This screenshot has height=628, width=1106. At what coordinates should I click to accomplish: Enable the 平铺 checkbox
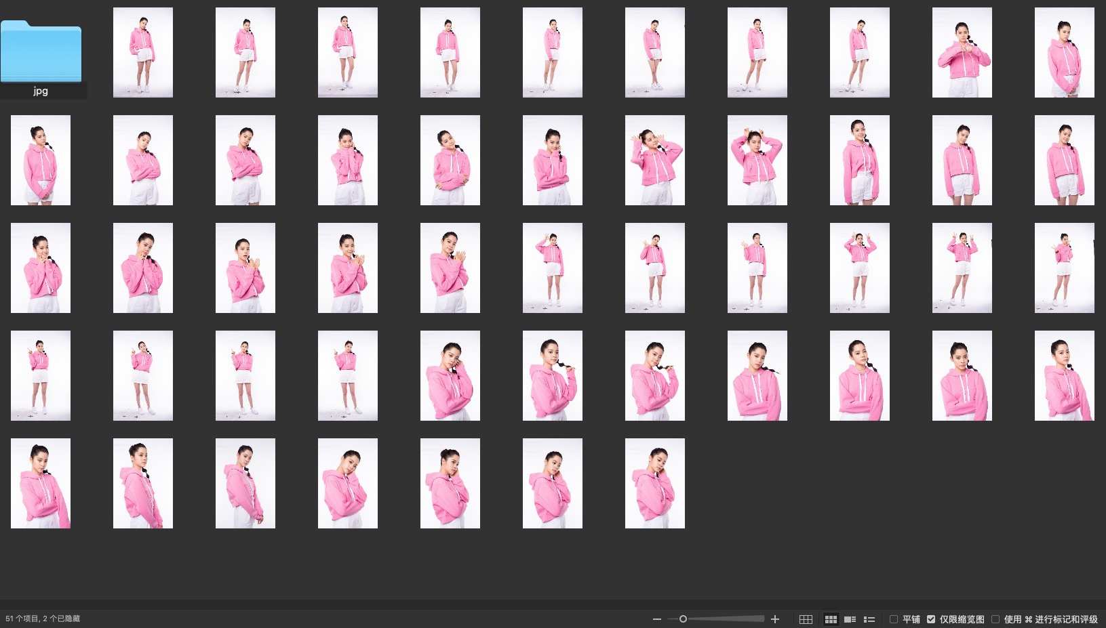click(x=894, y=619)
